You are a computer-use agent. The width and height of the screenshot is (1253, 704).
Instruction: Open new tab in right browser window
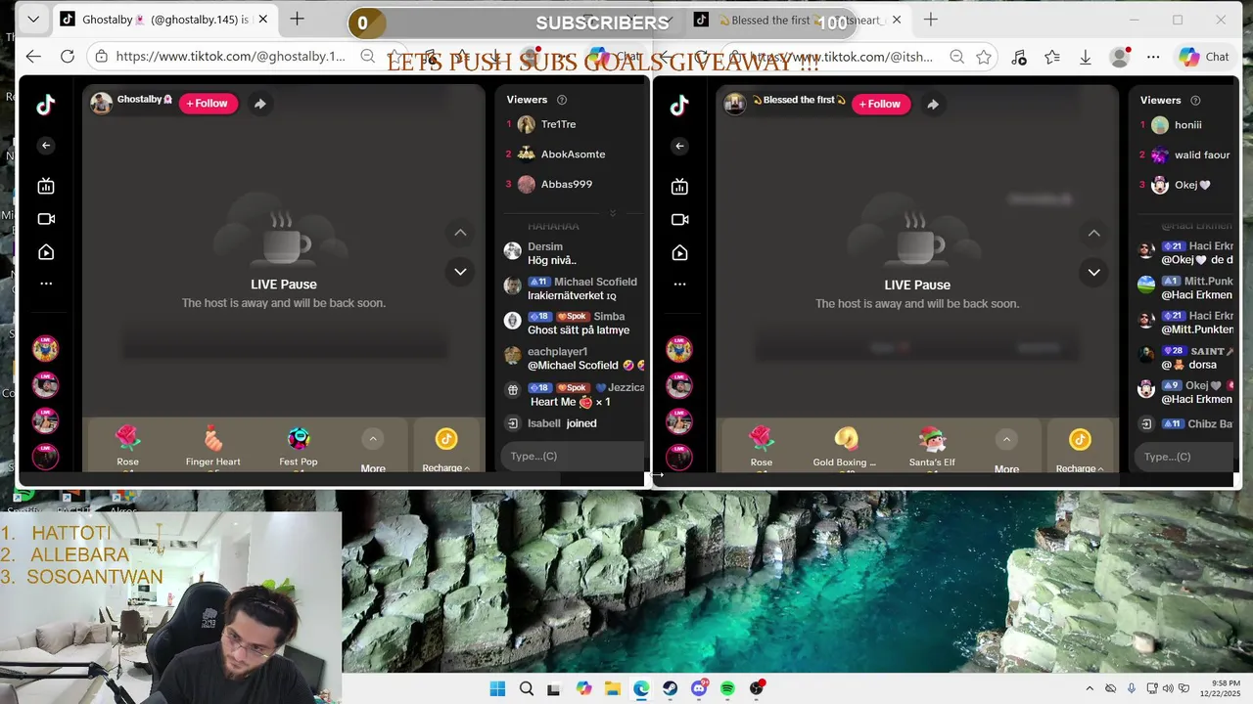click(x=931, y=20)
